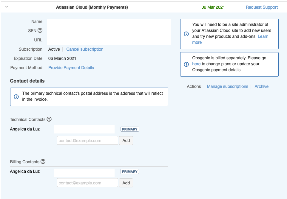The width and height of the screenshot is (287, 199).
Task: Open the Request Support link
Action: (262, 7)
